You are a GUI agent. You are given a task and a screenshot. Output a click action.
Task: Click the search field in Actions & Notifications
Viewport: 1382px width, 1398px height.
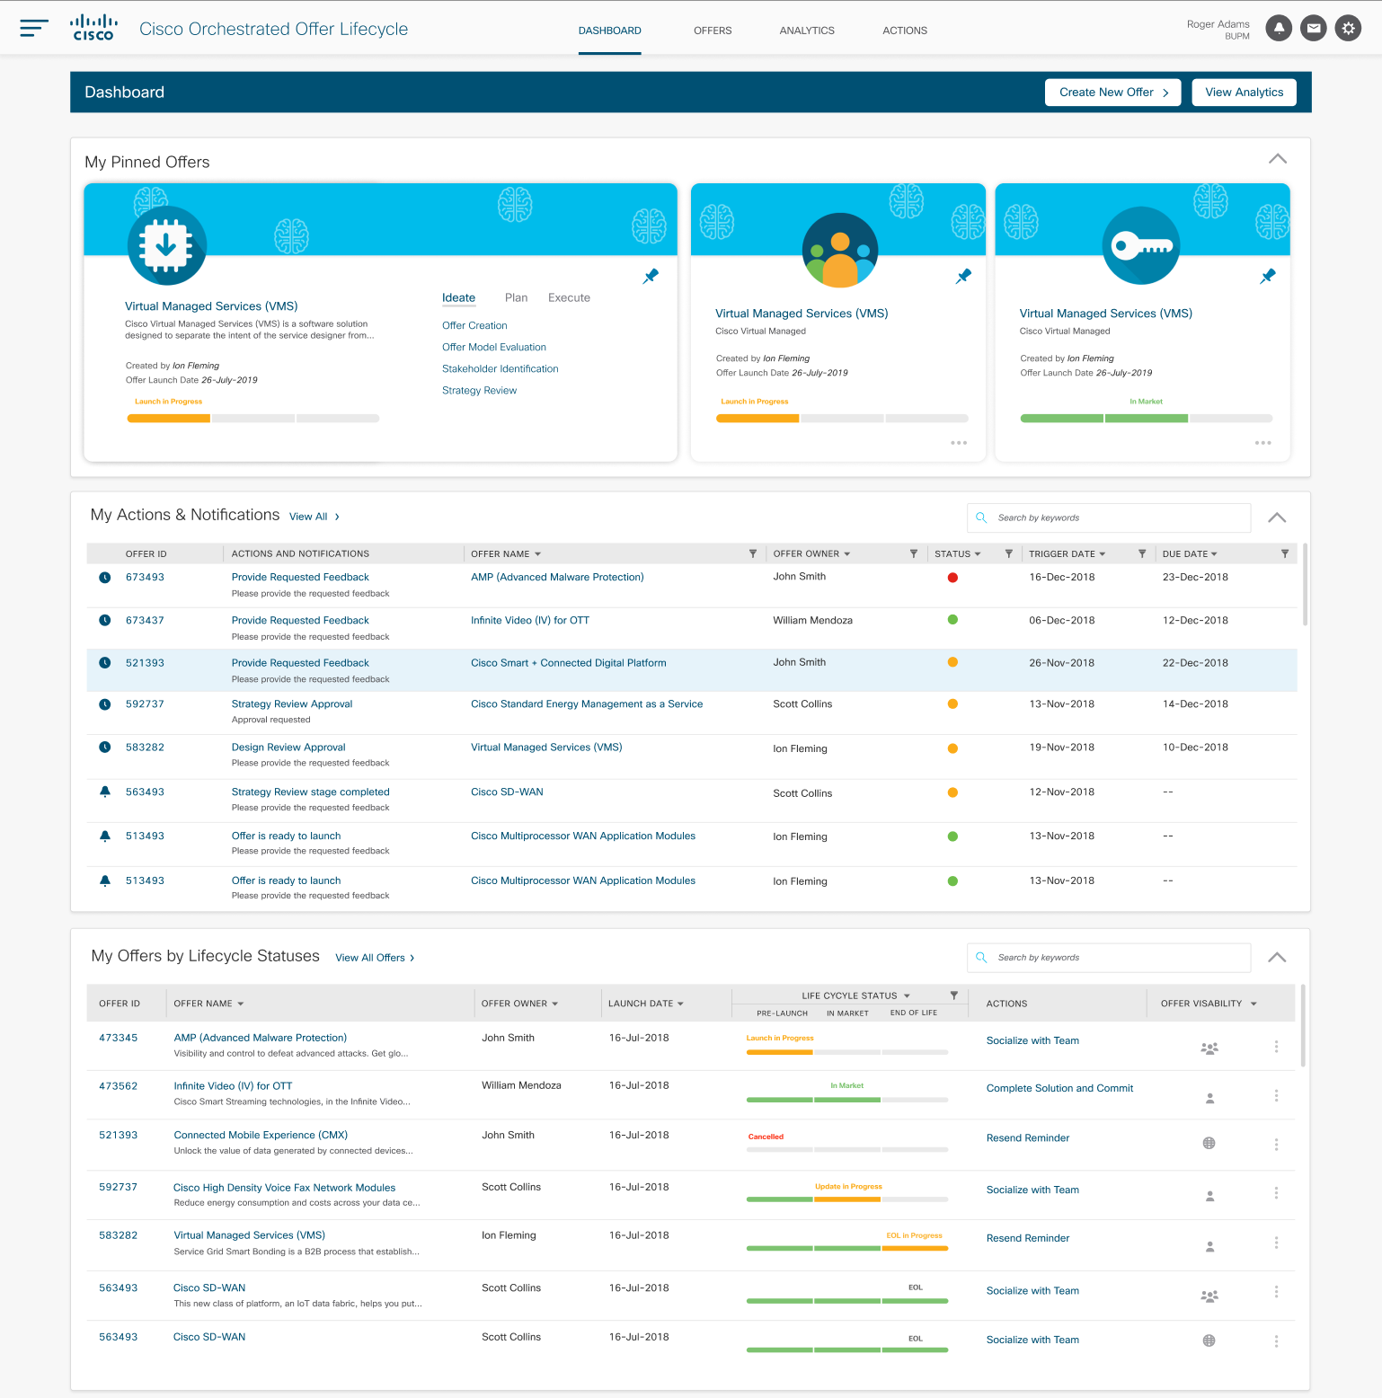click(1114, 518)
